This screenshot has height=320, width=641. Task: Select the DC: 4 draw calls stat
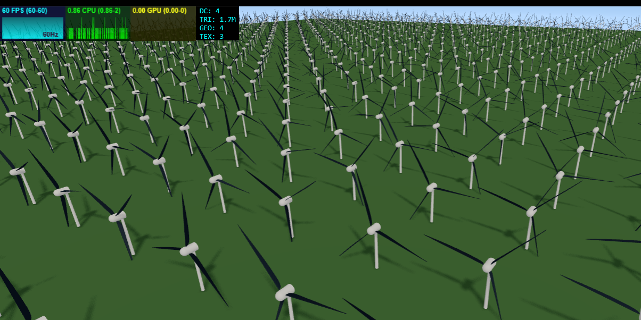[209, 11]
